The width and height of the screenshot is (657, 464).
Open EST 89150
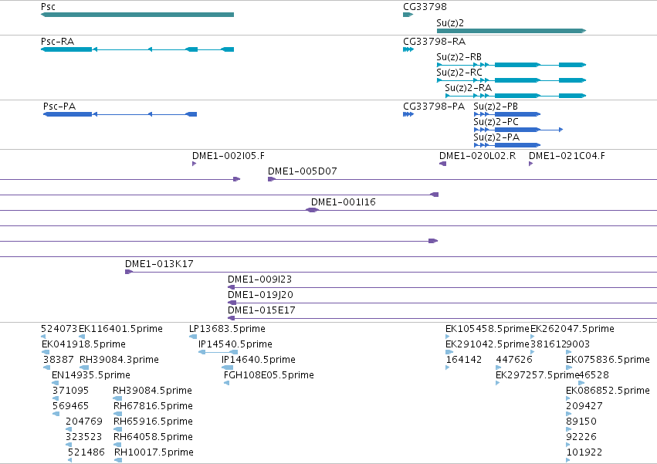tap(581, 422)
